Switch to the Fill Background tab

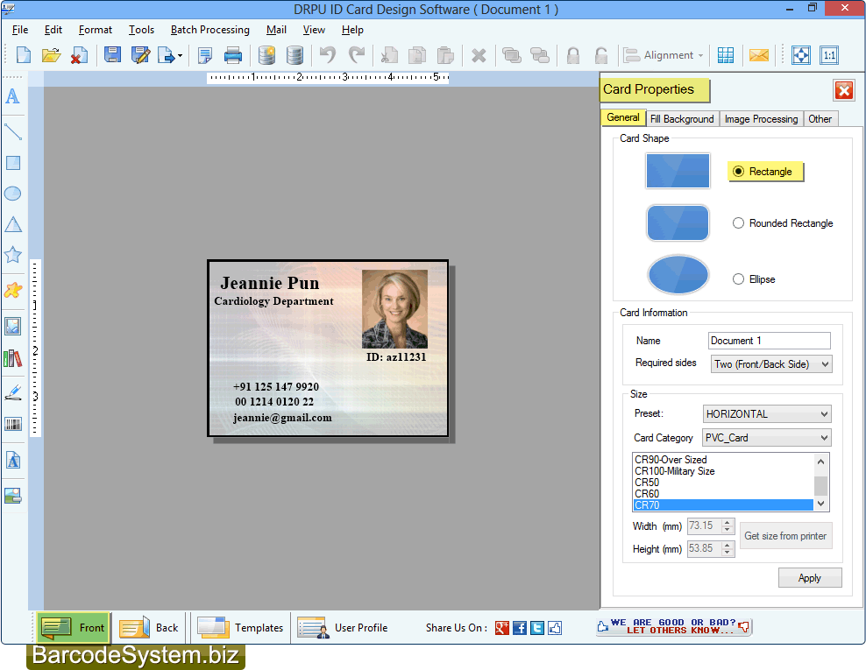682,119
